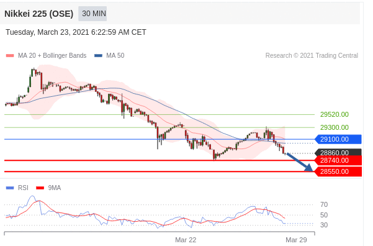Click the timestamp Tuesday, March 23, 2021
The height and width of the screenshot is (246, 373).
(47, 32)
